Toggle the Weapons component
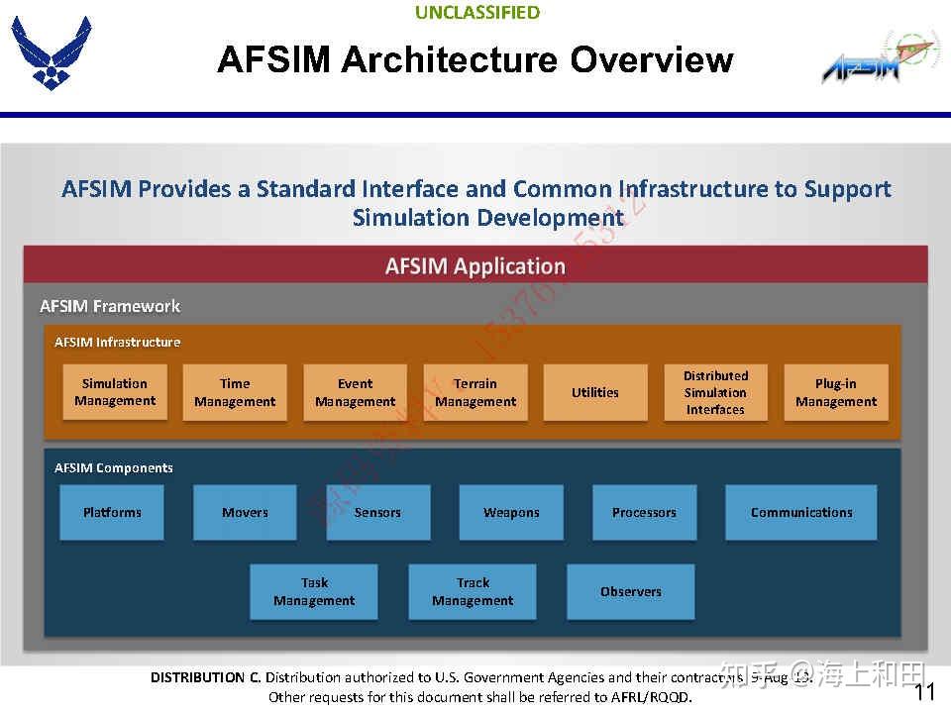 coord(510,512)
